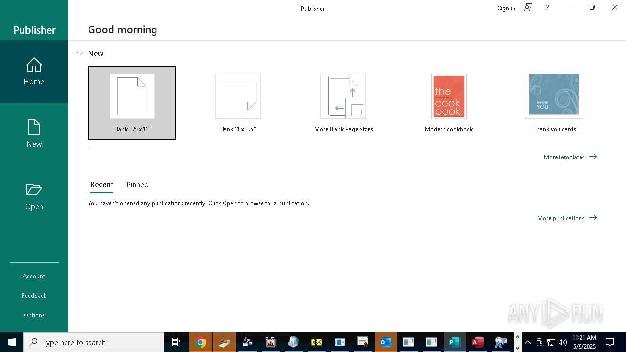Switch to Publisher taskbar icon

pyautogui.click(x=455, y=342)
